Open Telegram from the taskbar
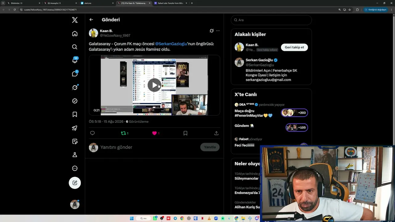The height and width of the screenshot is (222, 395). (175, 218)
